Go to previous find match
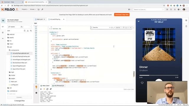 124,27
